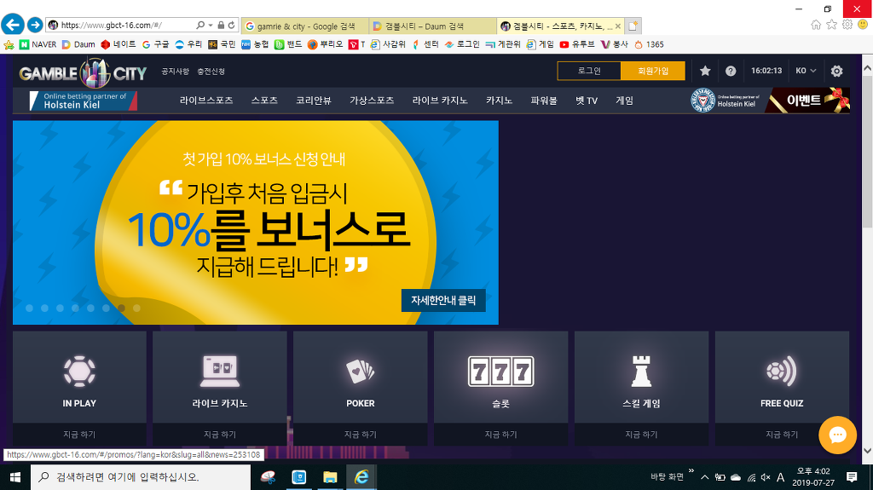Open the 라이브스포츠 menu item

coord(206,101)
